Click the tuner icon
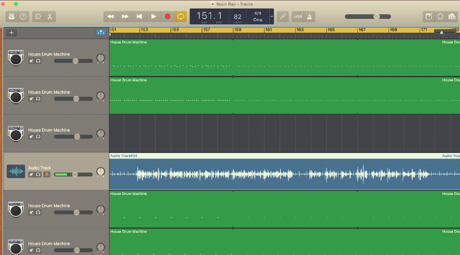The width and height of the screenshot is (460, 255). tap(283, 17)
